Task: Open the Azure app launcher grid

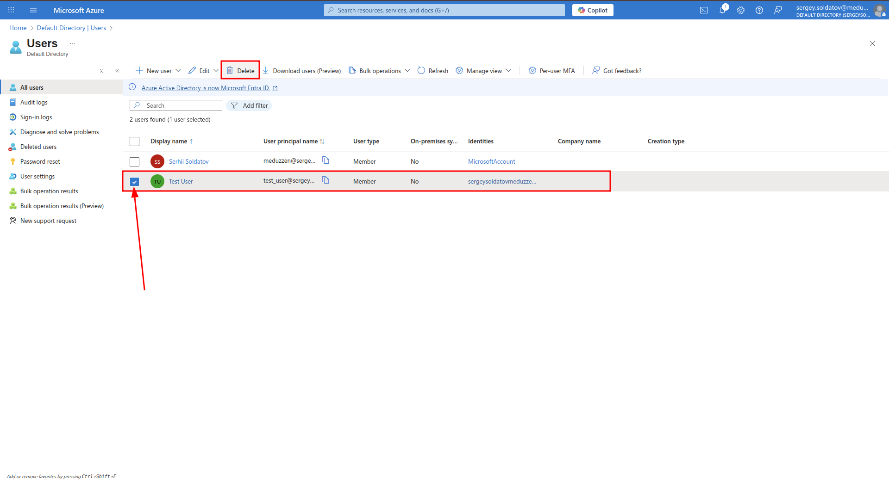Action: pos(11,10)
